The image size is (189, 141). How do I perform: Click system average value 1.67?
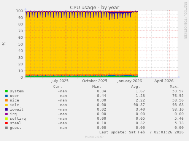click(140, 91)
